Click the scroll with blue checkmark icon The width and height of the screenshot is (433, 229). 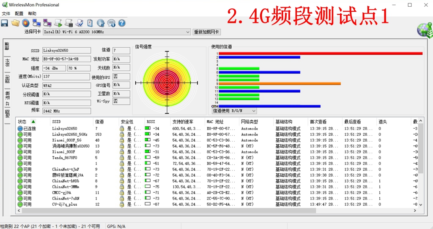[x=79, y=23]
